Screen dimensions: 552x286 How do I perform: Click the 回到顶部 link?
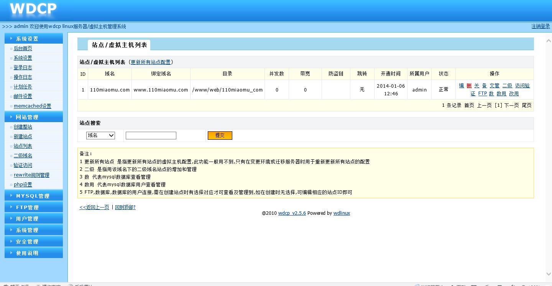(125, 207)
